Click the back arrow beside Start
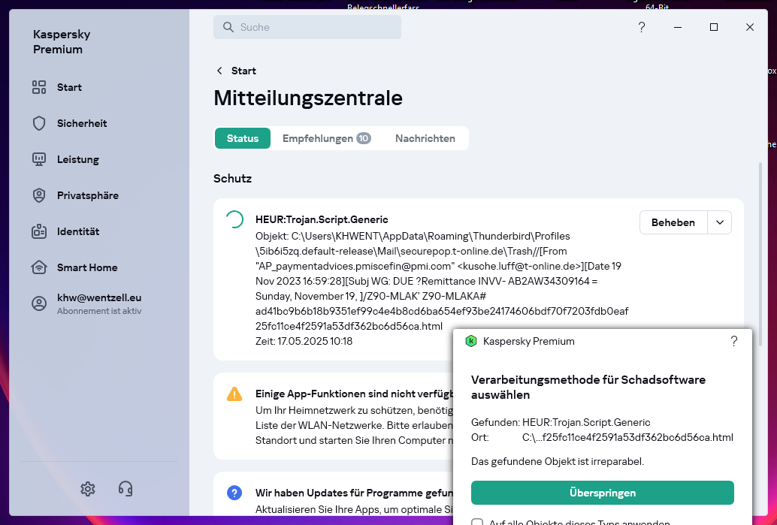Image resolution: width=777 pixels, height=525 pixels. pos(219,71)
